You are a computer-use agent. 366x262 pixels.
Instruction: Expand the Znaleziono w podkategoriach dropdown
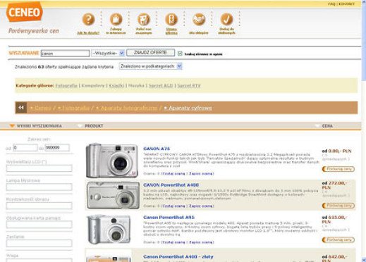[150, 66]
